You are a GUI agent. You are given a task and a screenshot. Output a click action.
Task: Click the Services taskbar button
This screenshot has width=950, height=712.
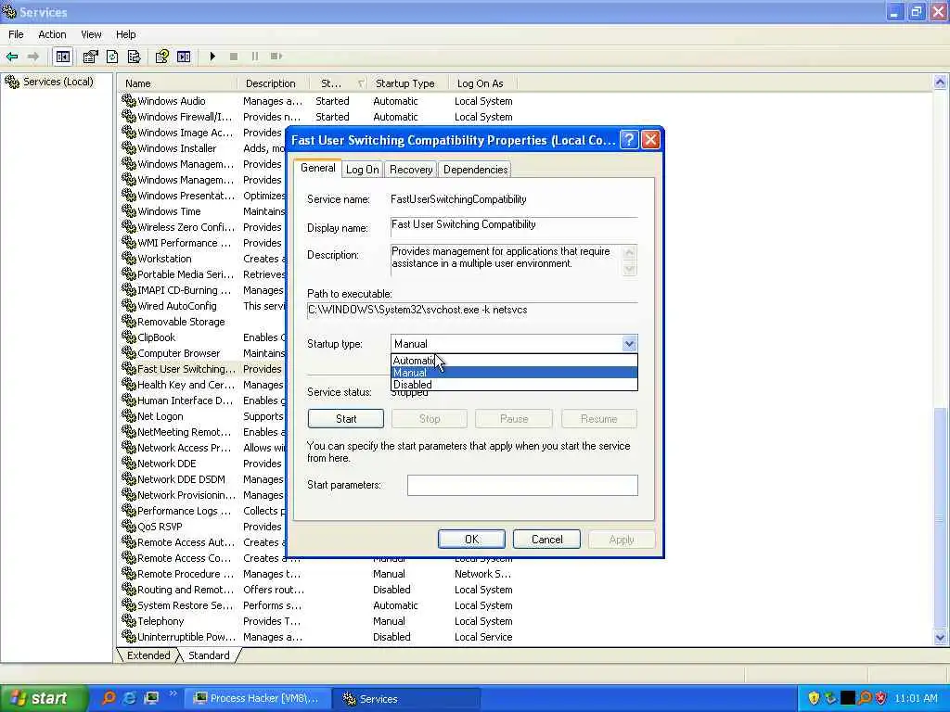pyautogui.click(x=407, y=698)
